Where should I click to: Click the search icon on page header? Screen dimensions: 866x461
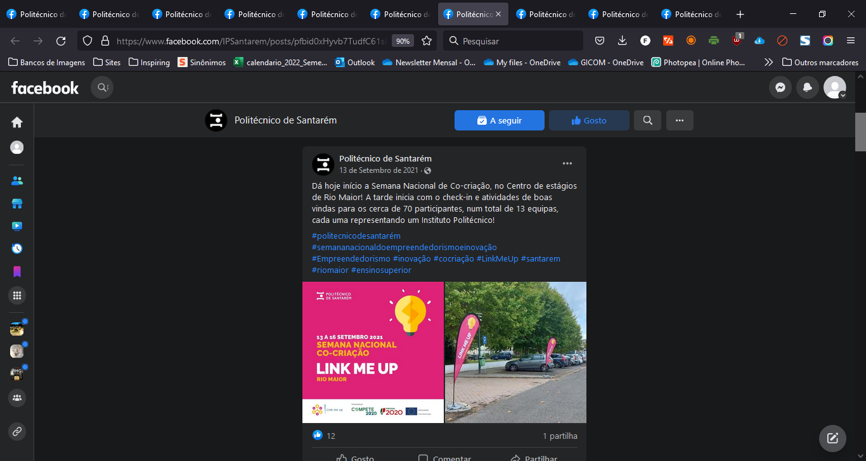point(647,120)
